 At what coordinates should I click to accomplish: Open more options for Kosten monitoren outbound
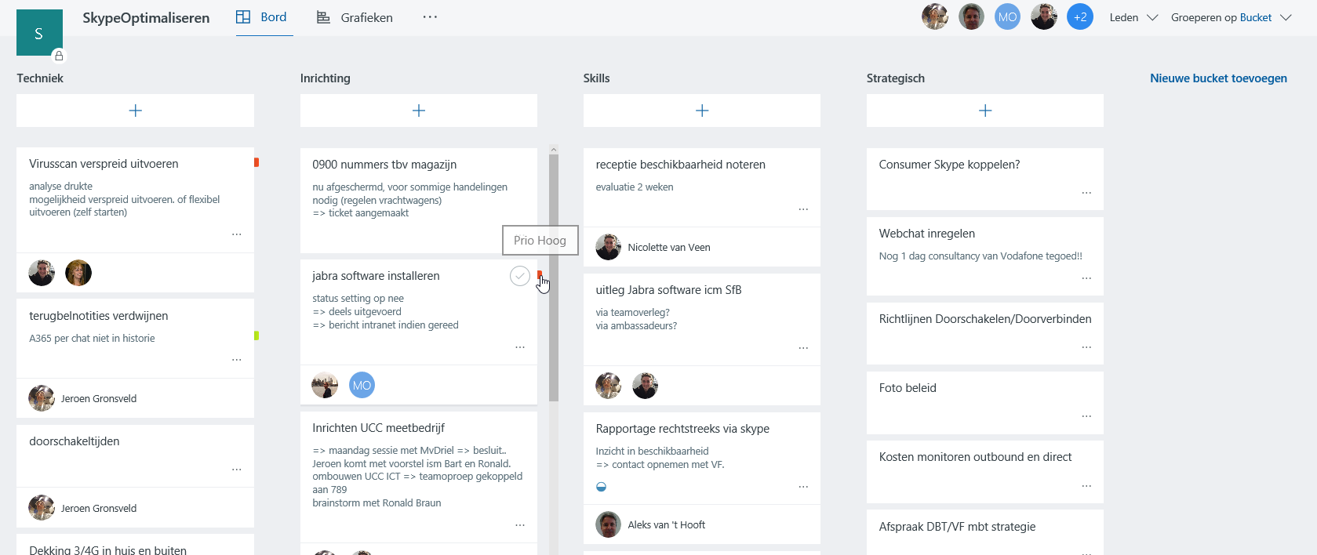(x=1086, y=486)
